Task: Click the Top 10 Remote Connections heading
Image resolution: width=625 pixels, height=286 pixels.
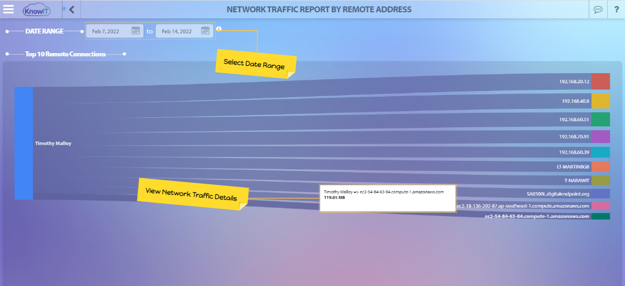Action: pyautogui.click(x=65, y=54)
